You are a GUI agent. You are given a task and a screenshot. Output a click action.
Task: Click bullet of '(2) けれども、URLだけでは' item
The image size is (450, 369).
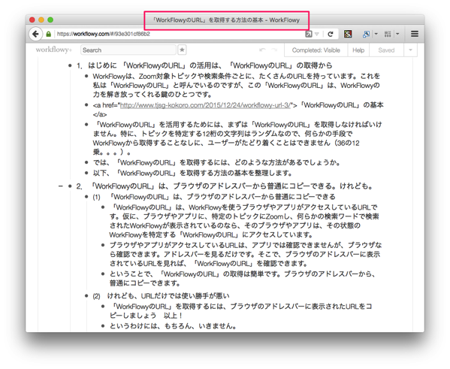86,296
